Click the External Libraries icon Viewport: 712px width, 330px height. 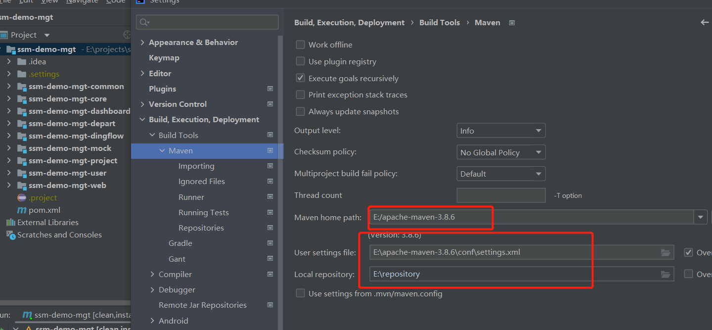tap(11, 223)
